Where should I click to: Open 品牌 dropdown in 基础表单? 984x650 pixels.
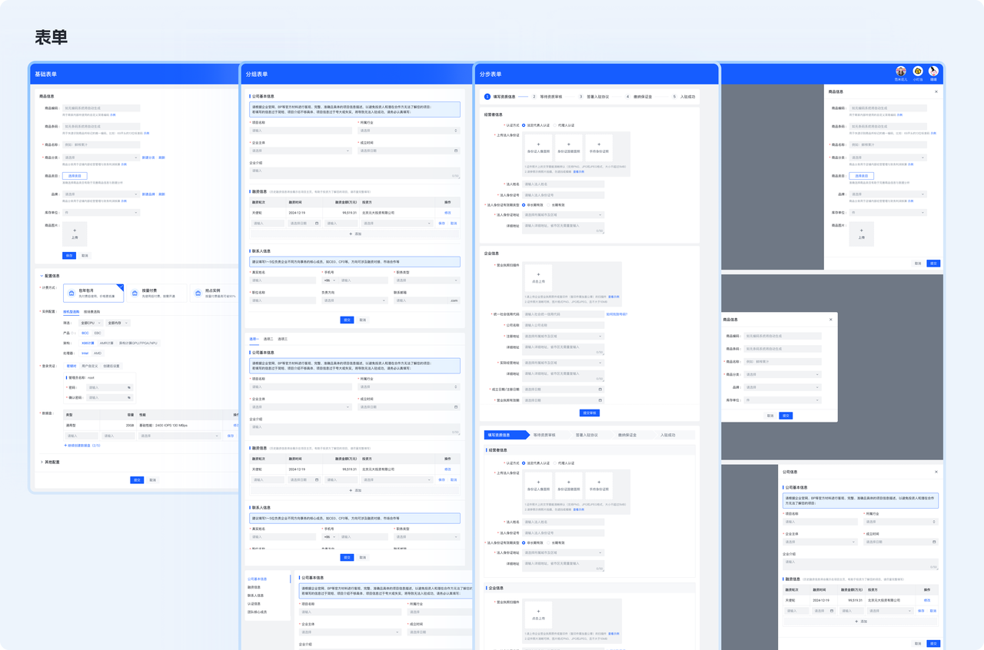tap(101, 194)
